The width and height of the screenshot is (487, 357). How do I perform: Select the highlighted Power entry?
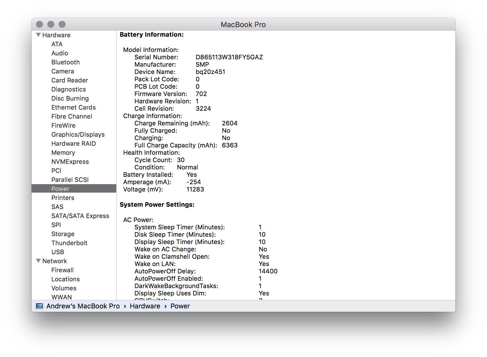(x=74, y=189)
